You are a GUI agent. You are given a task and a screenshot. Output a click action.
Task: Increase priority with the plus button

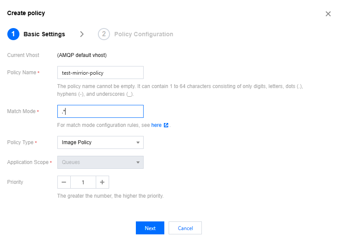click(102, 182)
